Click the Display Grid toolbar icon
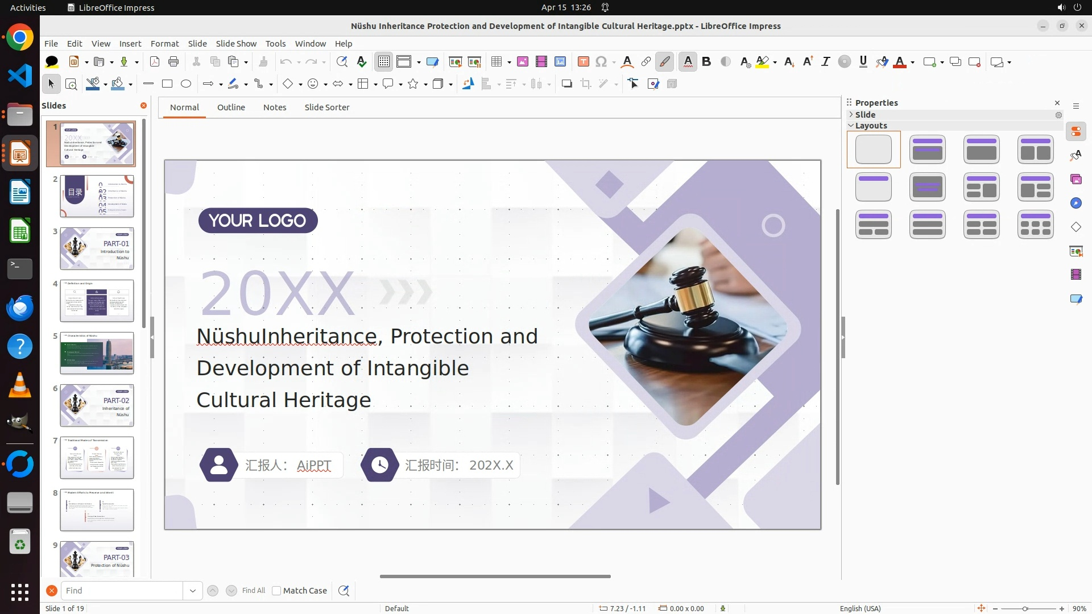 point(384,62)
